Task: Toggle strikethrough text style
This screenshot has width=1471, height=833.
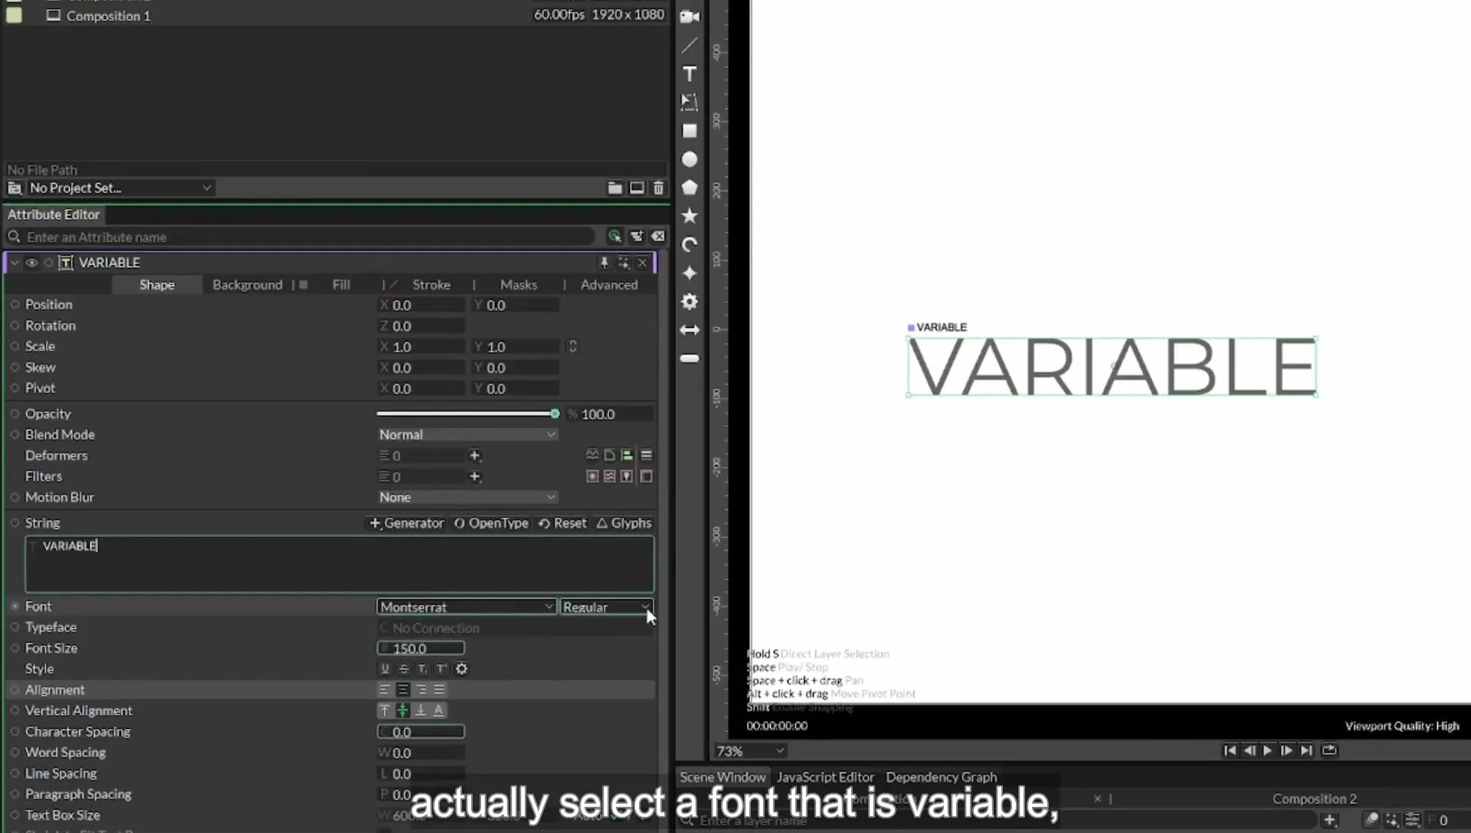Action: tap(404, 668)
